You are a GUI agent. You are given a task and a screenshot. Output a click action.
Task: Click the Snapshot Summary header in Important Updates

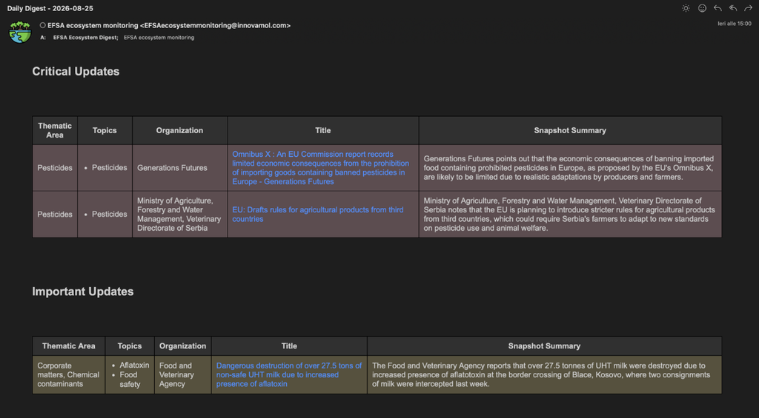(x=544, y=346)
